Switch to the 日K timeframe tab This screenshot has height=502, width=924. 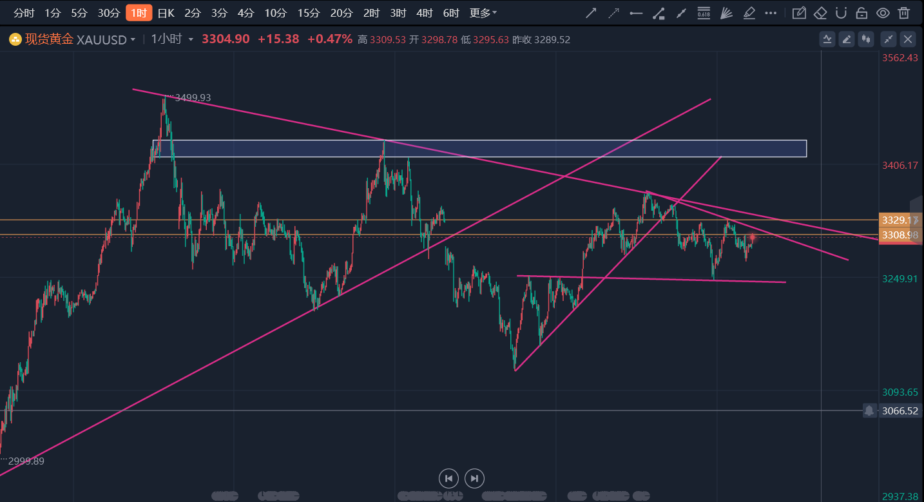[166, 13]
